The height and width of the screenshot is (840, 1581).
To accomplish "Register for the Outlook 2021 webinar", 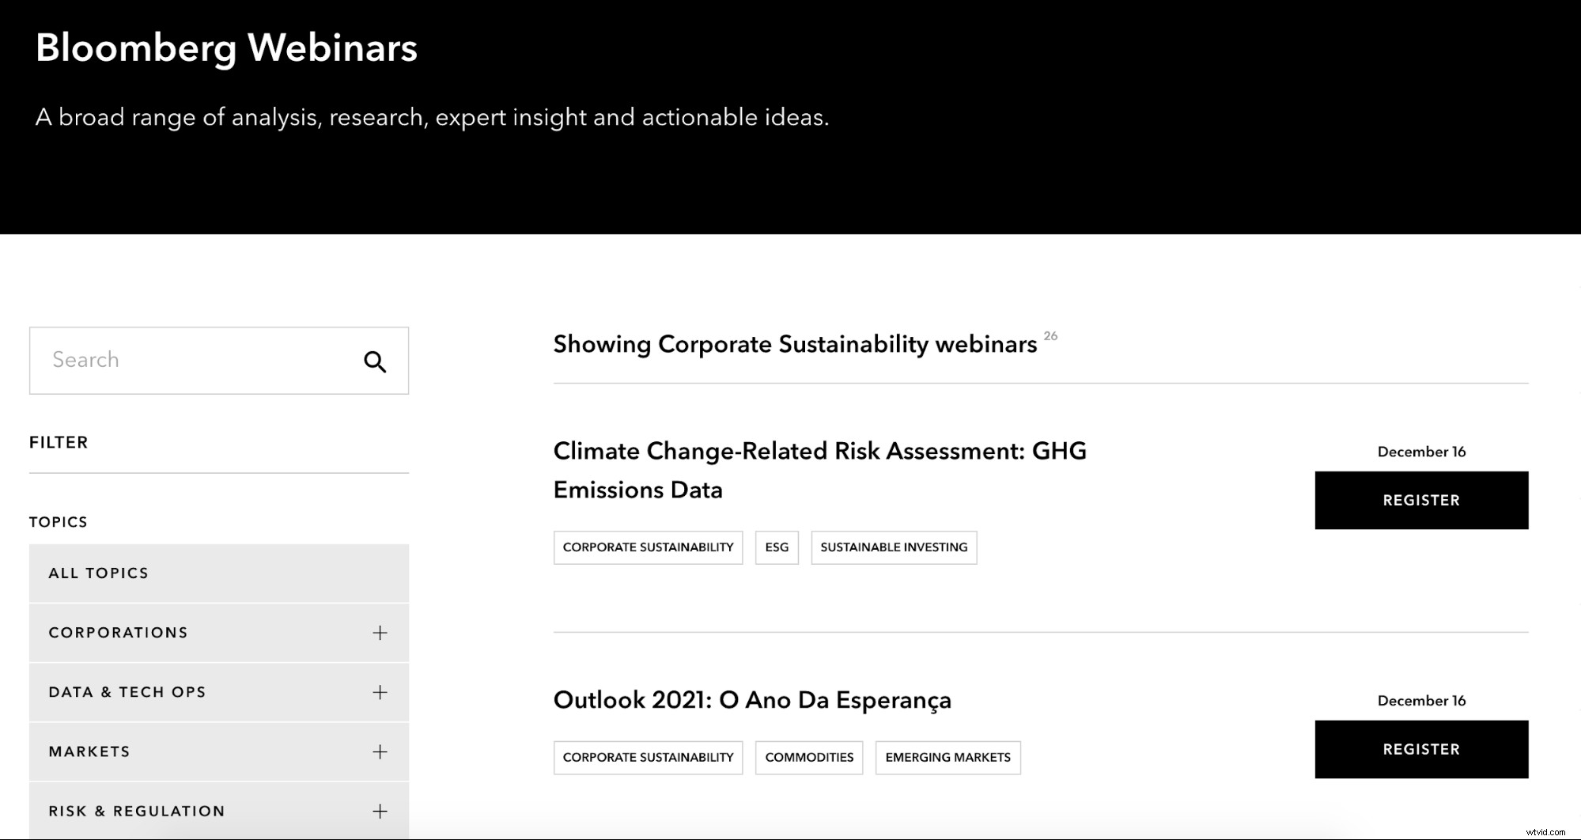I will 1420,749.
